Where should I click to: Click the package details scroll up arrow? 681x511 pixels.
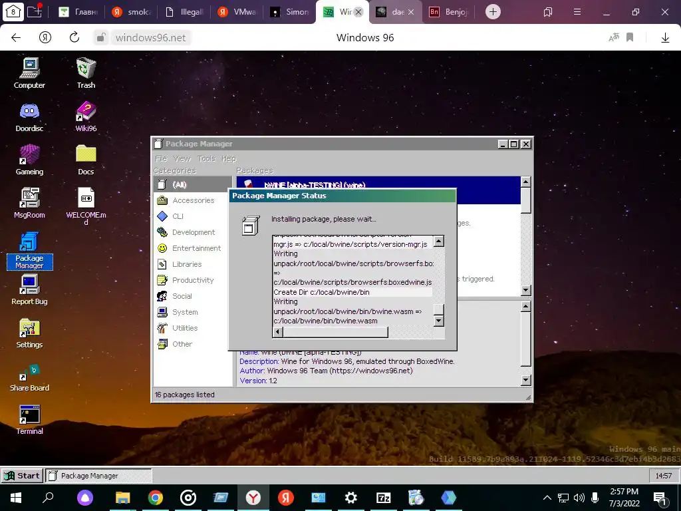click(525, 307)
